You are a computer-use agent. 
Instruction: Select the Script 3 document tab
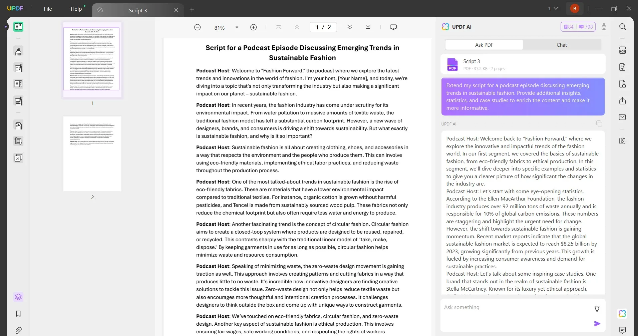[138, 10]
